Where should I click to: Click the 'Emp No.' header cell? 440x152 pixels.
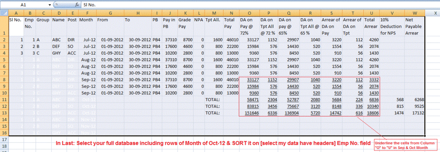(29, 23)
